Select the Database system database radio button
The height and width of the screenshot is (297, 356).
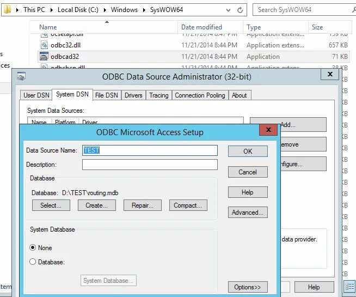(33, 262)
